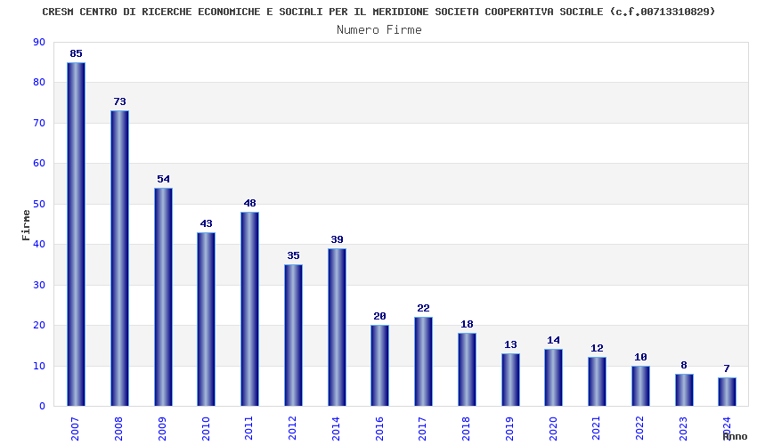Click the 2012 bar valued 35
Screen dimensions: 757x445
pos(293,335)
